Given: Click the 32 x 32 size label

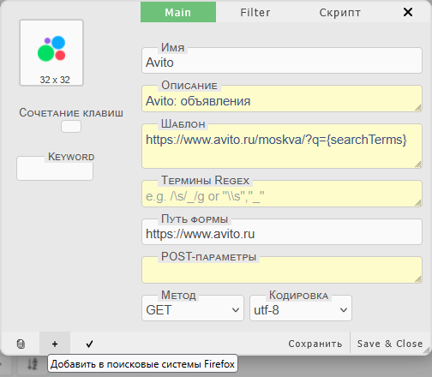Looking at the screenshot, I should tap(55, 80).
